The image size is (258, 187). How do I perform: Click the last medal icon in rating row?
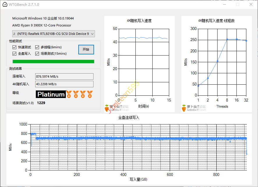click(90, 94)
